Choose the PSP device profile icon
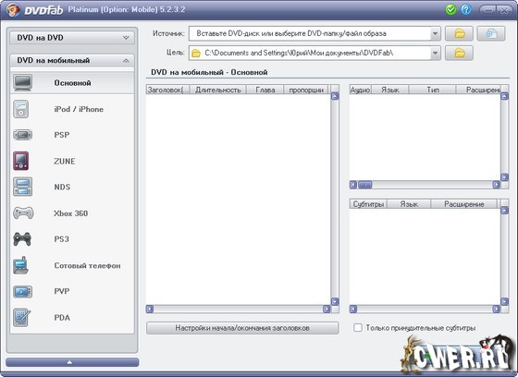 [22, 135]
